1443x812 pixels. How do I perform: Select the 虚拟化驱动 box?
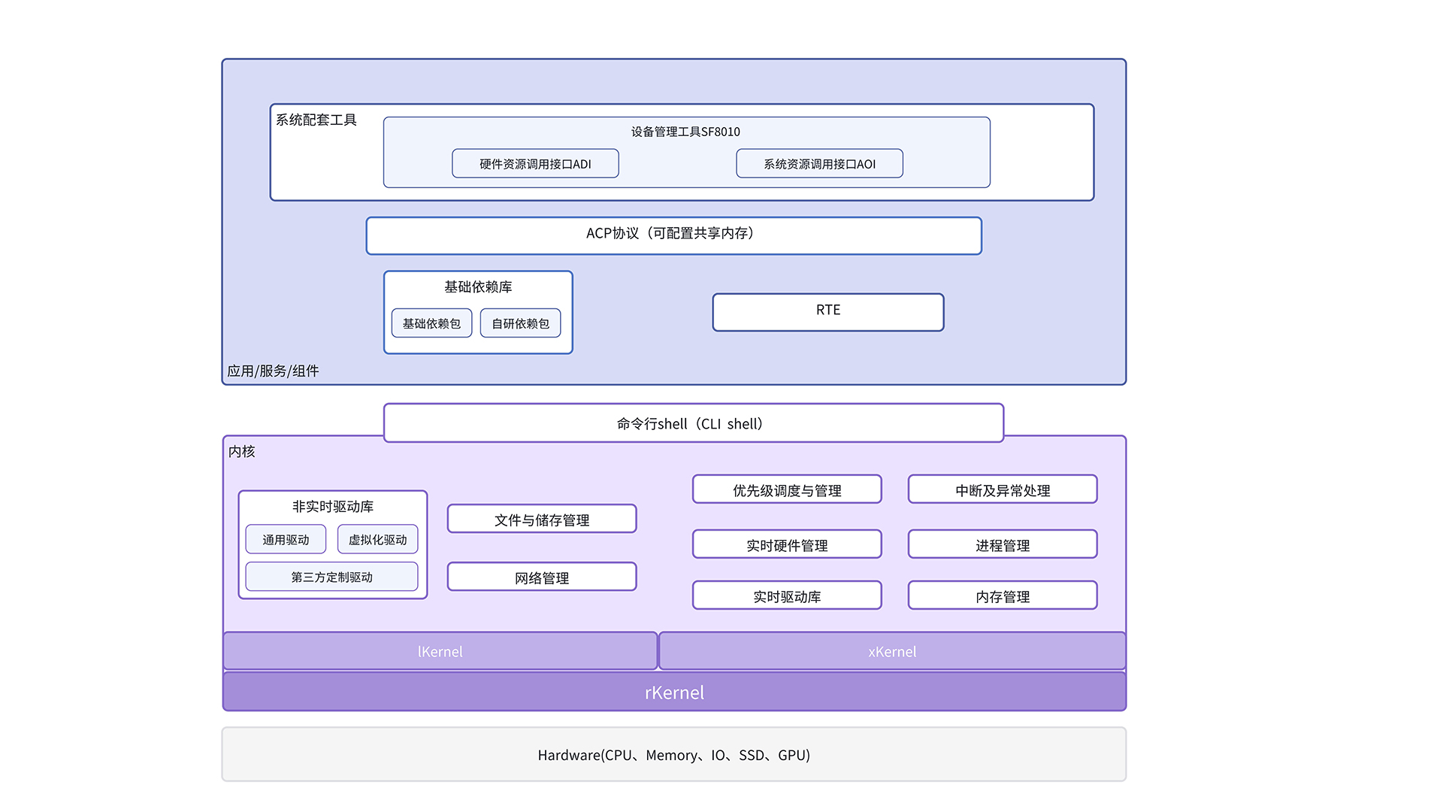coord(377,539)
